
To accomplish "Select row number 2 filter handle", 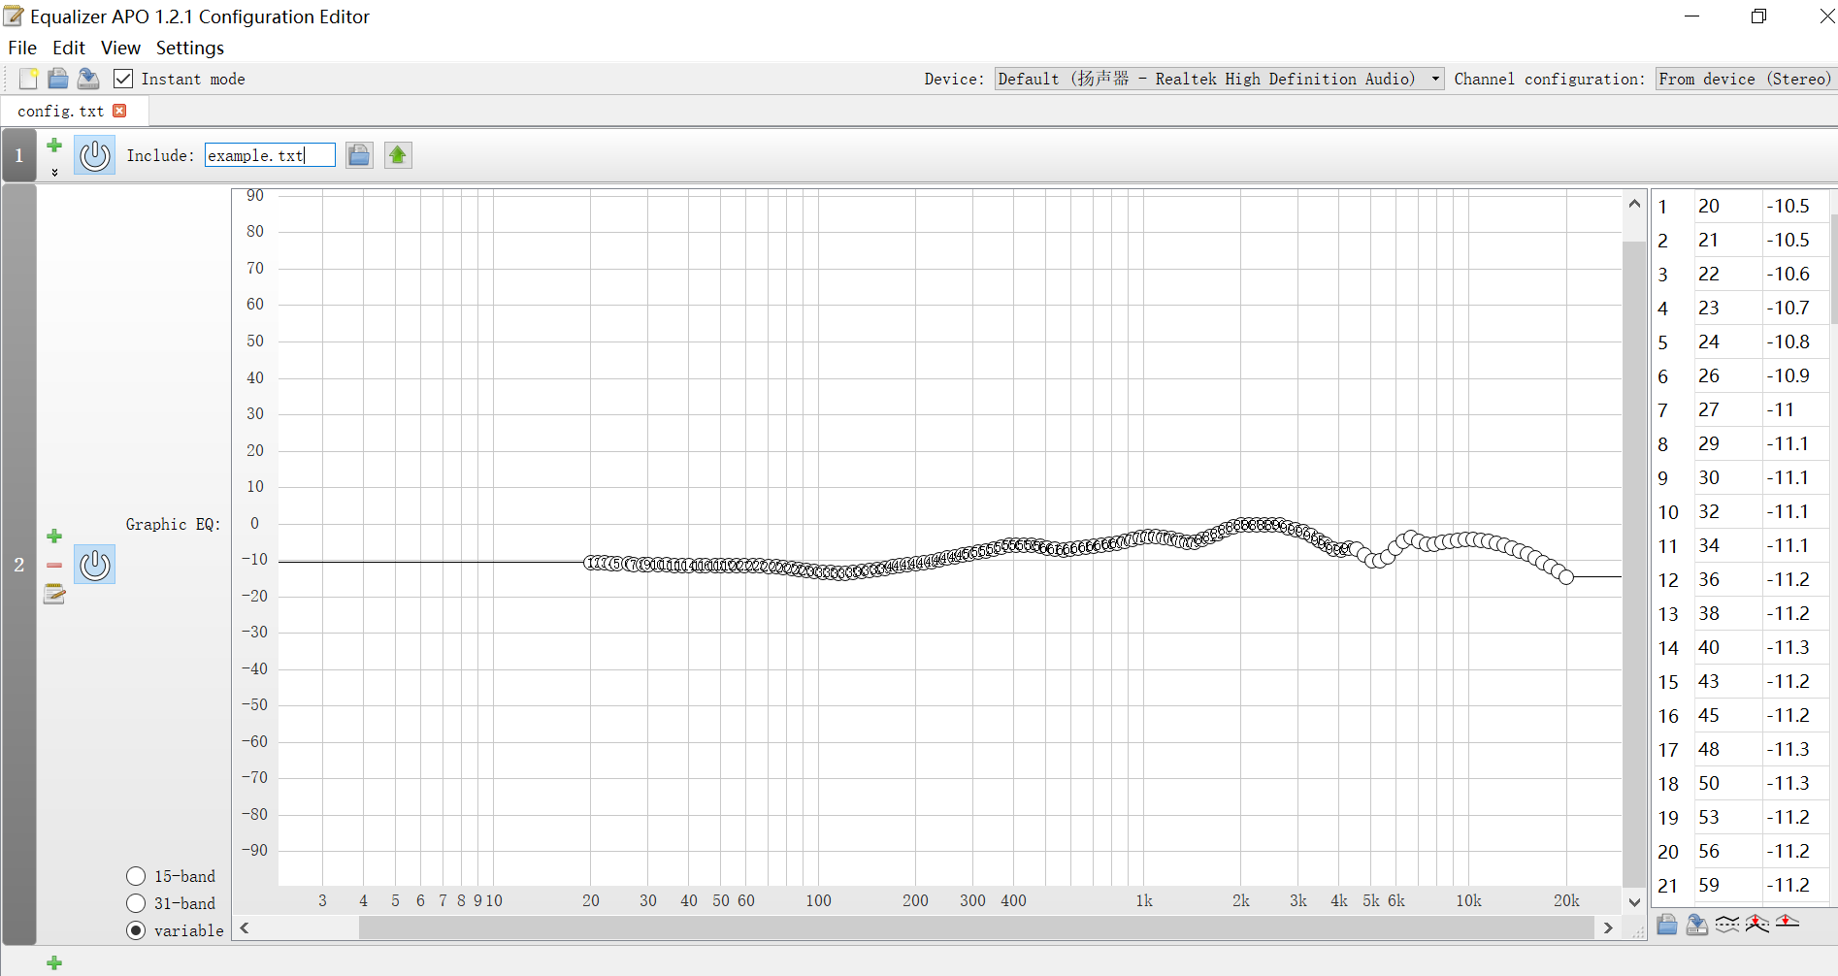I will pyautogui.click(x=18, y=565).
